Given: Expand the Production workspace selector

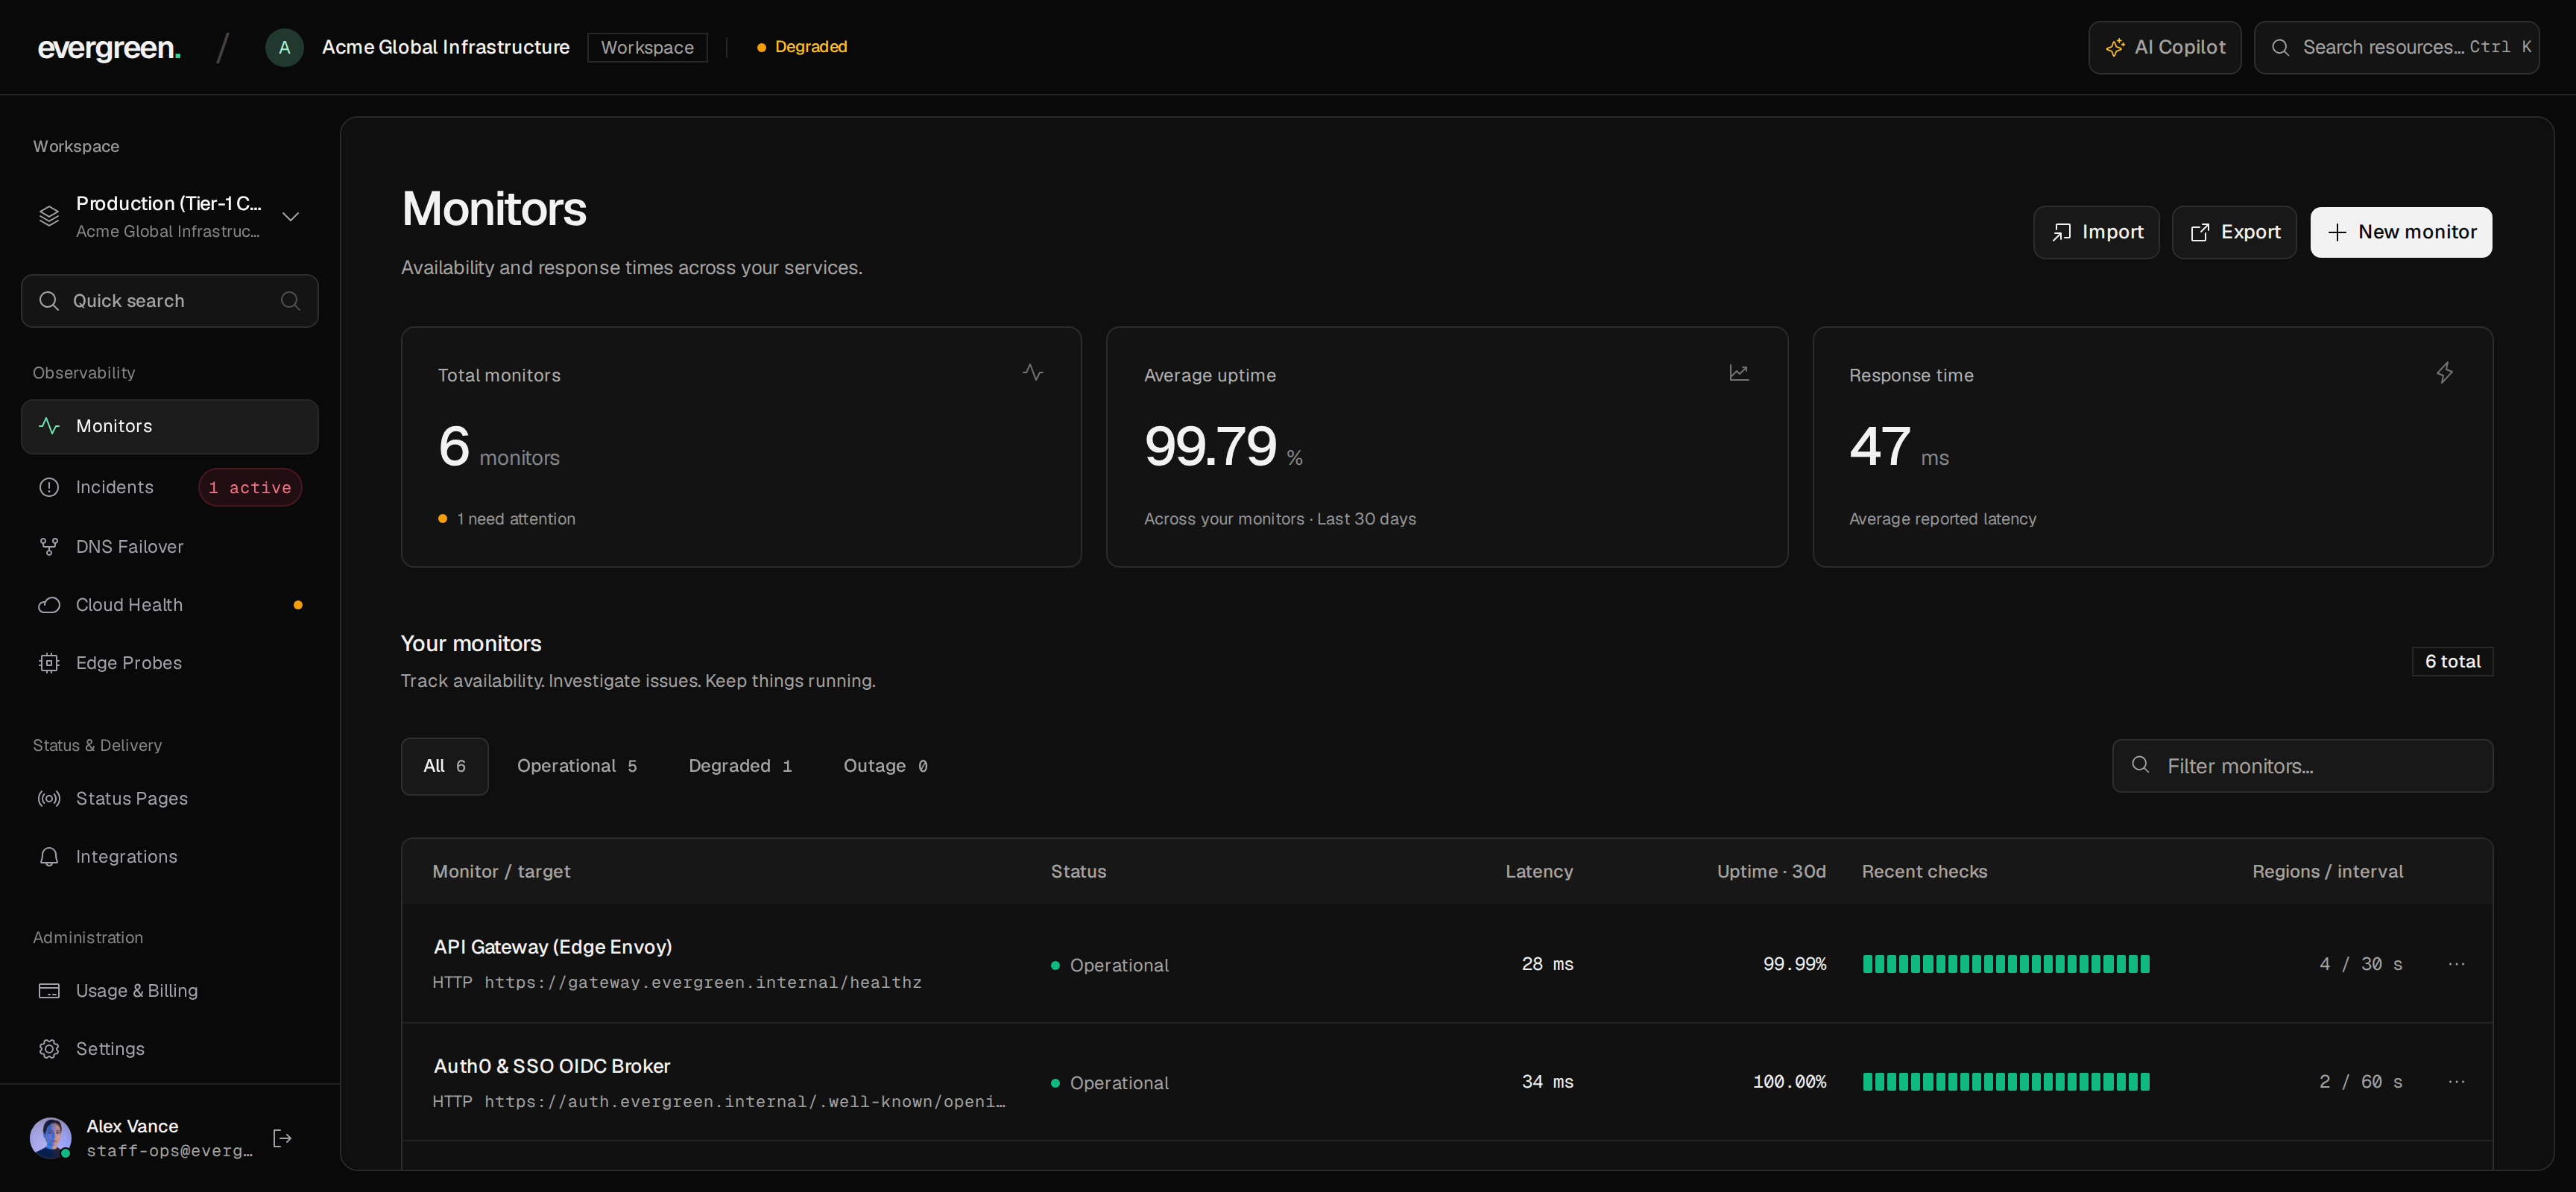Looking at the screenshot, I should (169, 216).
